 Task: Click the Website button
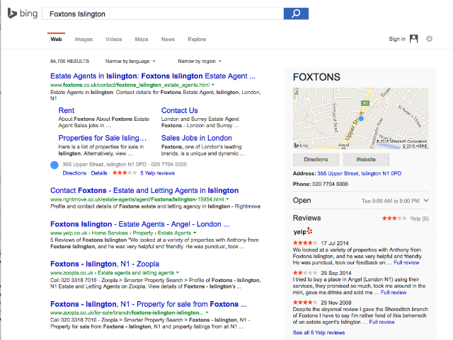(x=366, y=159)
